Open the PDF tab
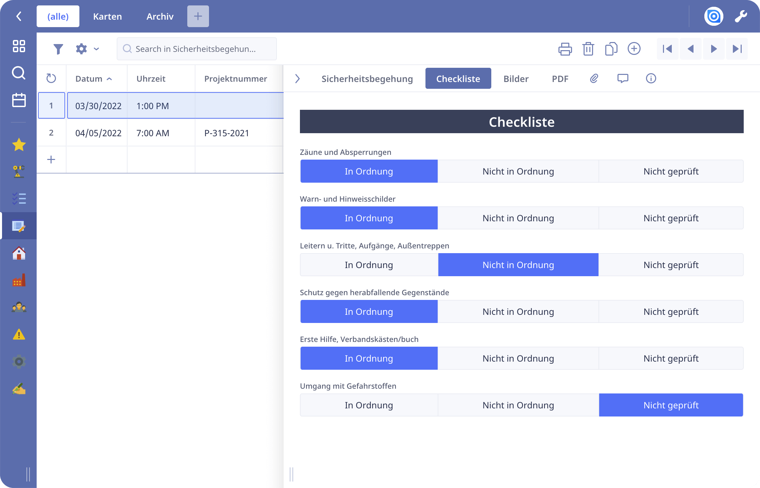 click(560, 79)
